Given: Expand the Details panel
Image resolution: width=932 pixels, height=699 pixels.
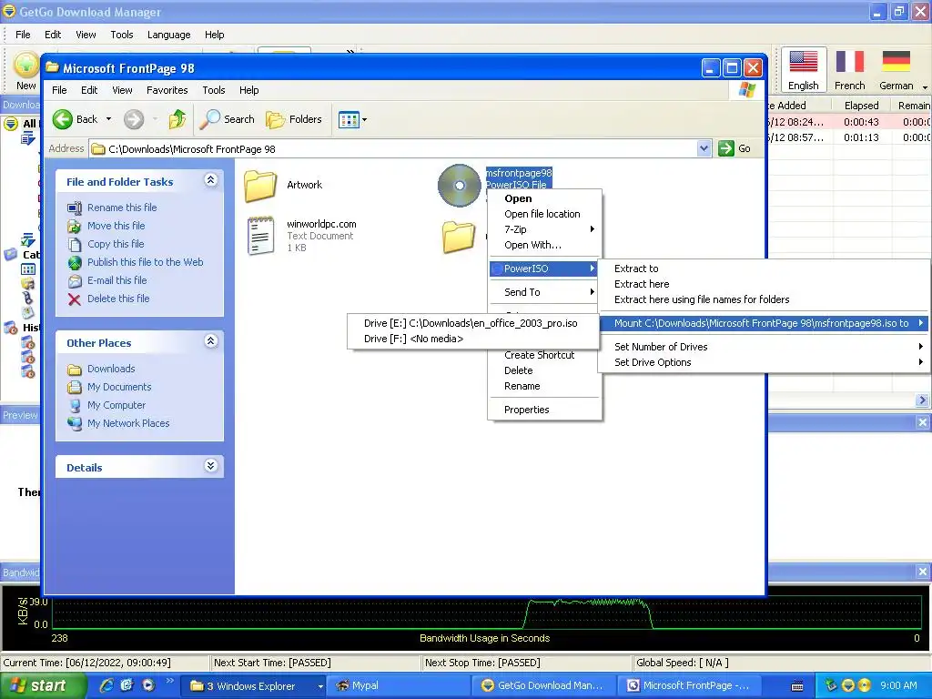Looking at the screenshot, I should tap(210, 466).
